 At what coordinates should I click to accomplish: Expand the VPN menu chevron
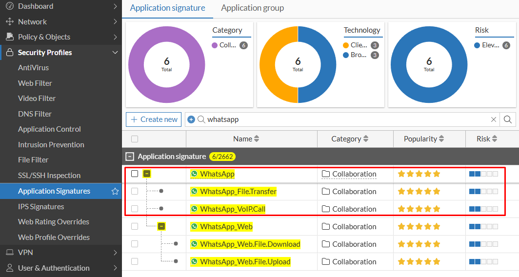pos(115,253)
